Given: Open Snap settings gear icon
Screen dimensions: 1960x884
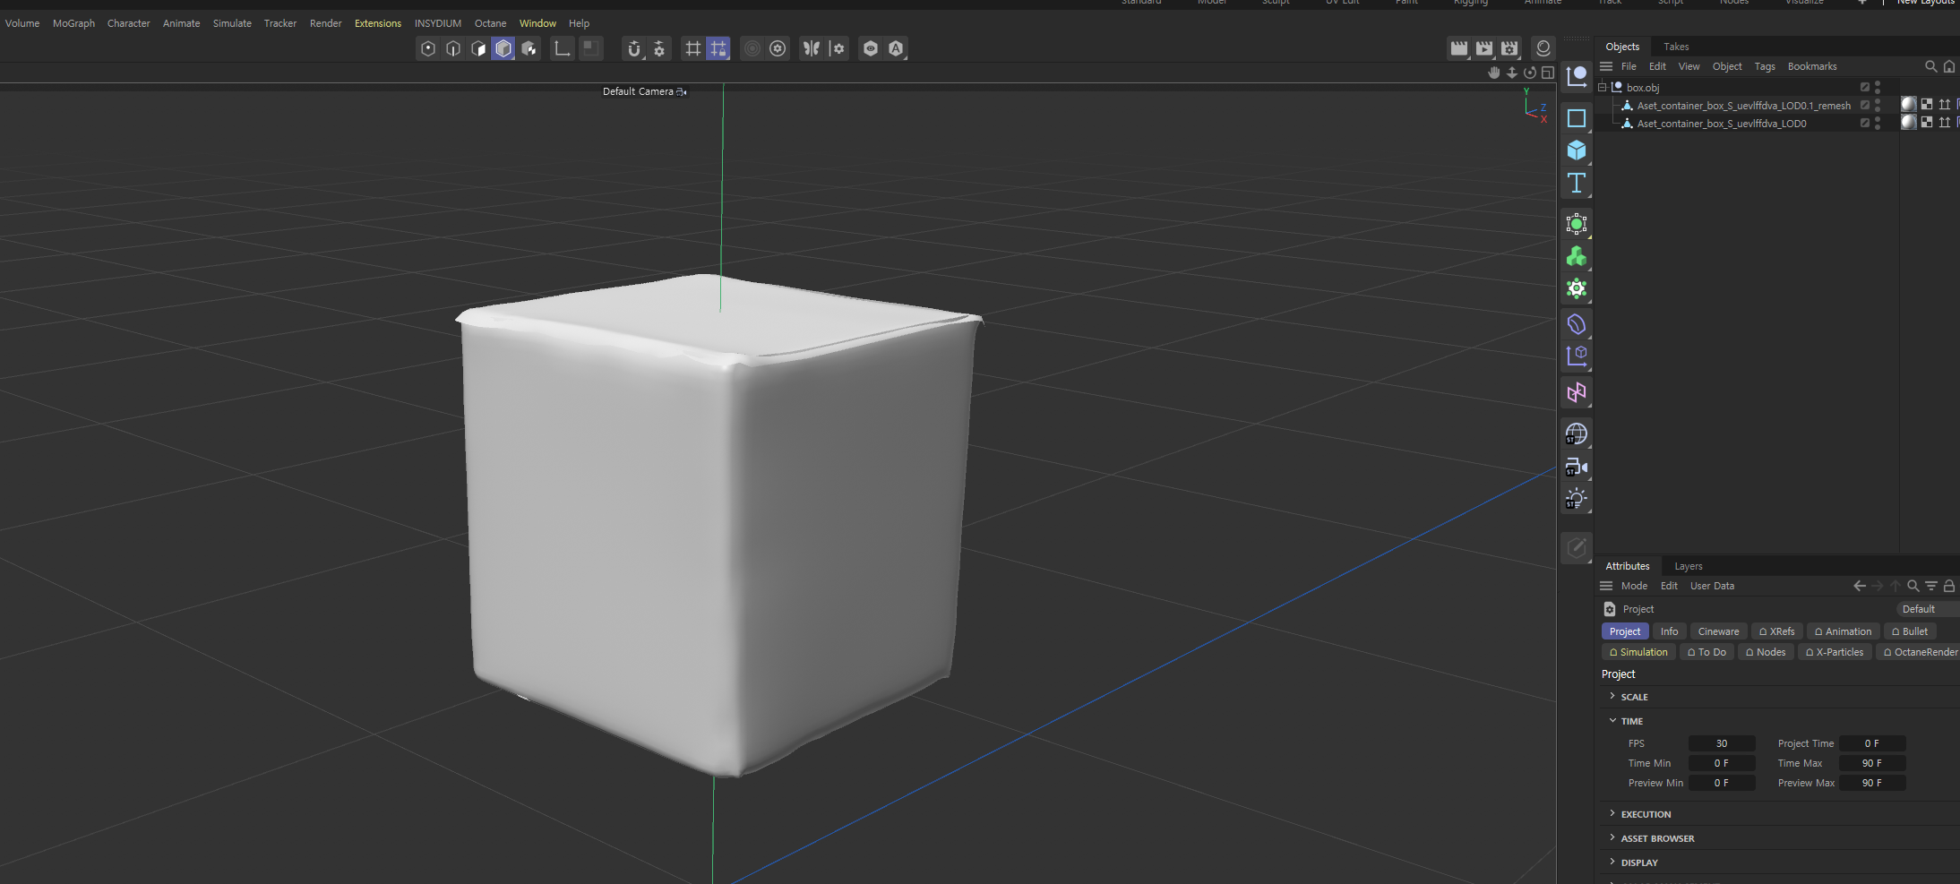Looking at the screenshot, I should [659, 48].
